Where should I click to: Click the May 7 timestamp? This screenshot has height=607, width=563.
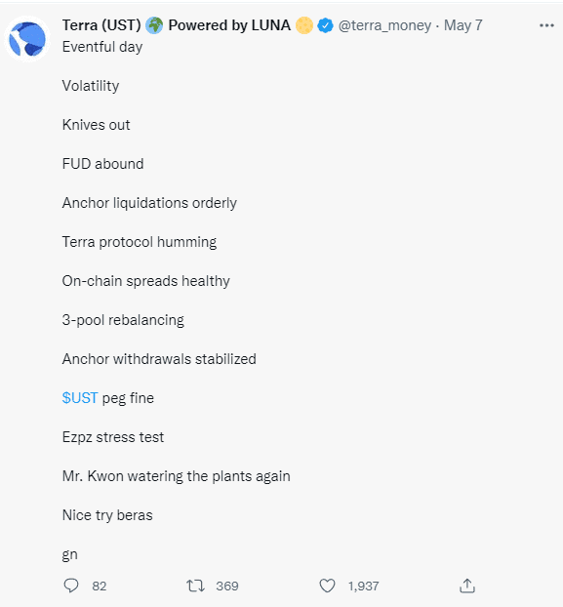(x=463, y=25)
